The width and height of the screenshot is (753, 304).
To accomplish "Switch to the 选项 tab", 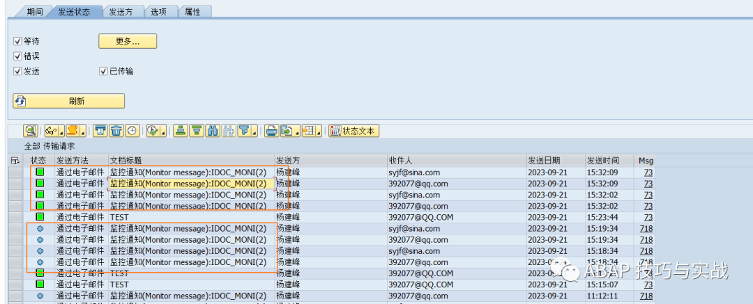I will click(x=158, y=12).
